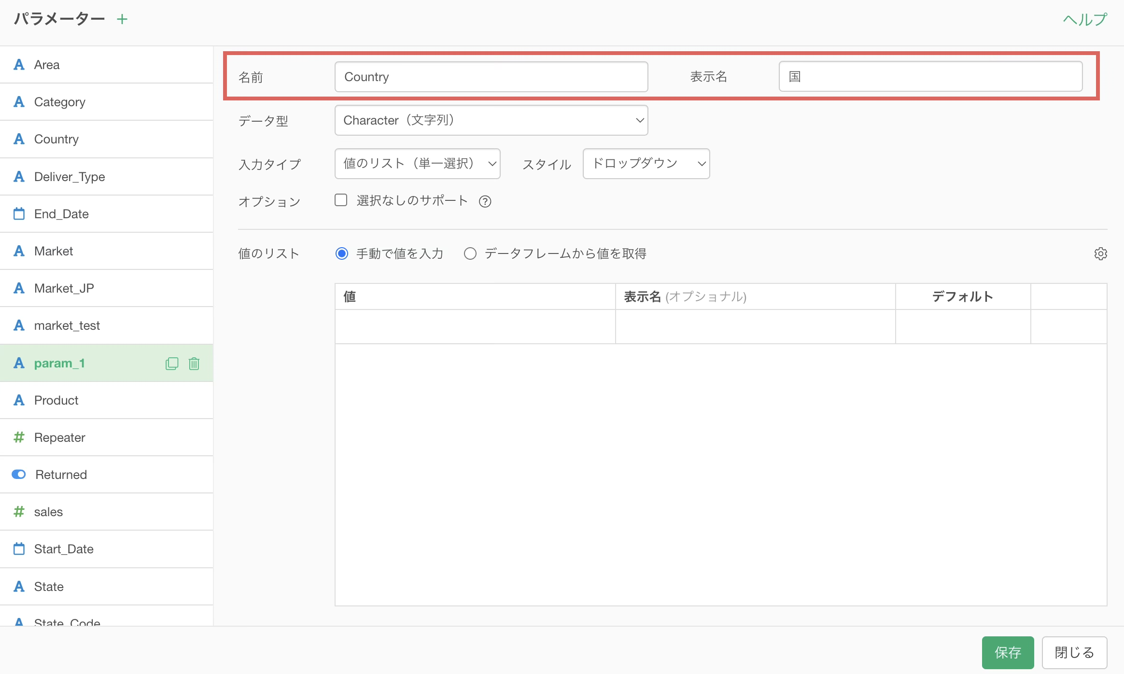Click the 保存 button
This screenshot has height=674, width=1124.
point(1008,653)
